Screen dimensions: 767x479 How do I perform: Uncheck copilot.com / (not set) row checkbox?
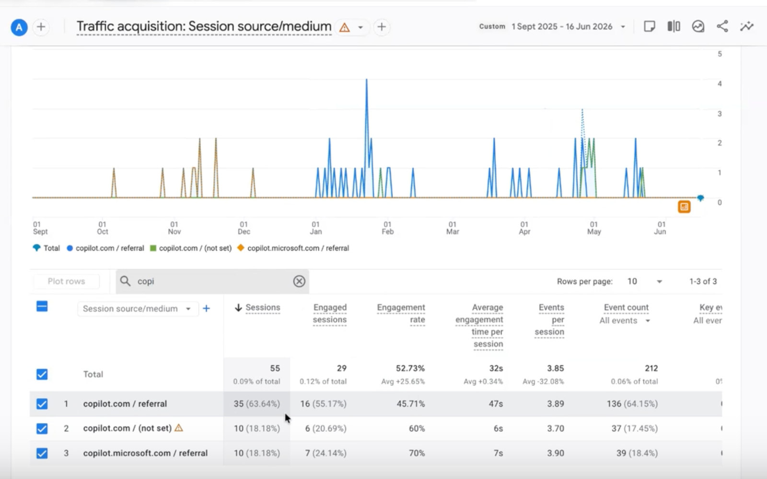click(42, 429)
